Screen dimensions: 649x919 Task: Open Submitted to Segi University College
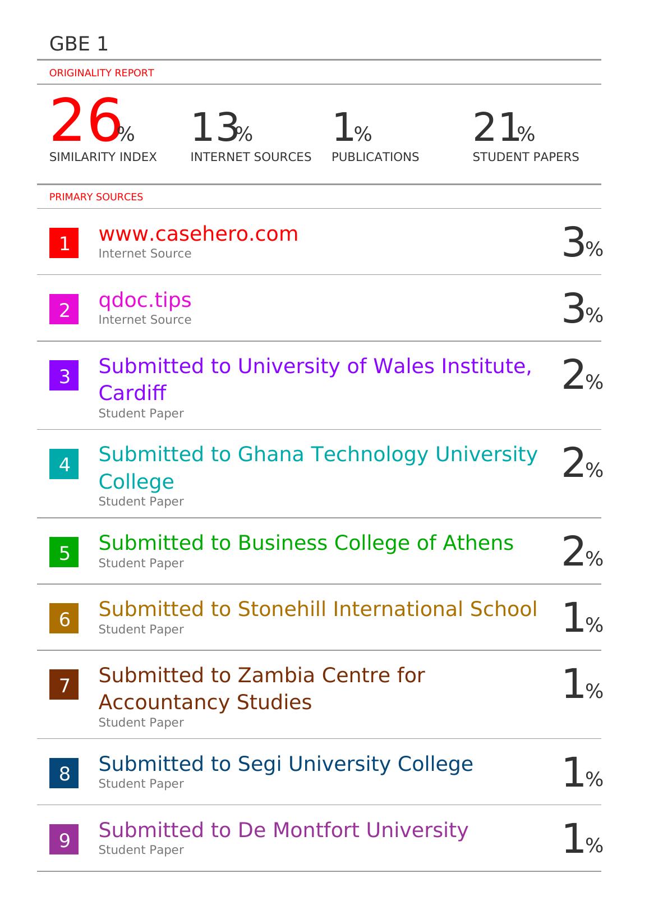point(286,764)
